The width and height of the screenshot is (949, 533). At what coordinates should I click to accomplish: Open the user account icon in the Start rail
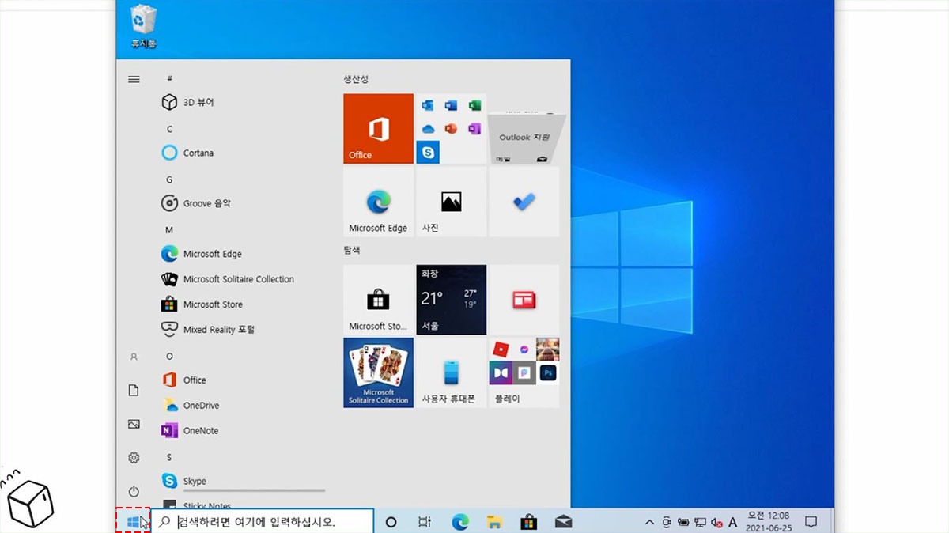(x=134, y=357)
